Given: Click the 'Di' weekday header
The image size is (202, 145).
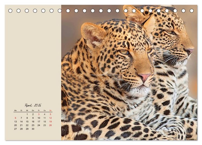Looking at the screenshot, I should click(x=21, y=111).
